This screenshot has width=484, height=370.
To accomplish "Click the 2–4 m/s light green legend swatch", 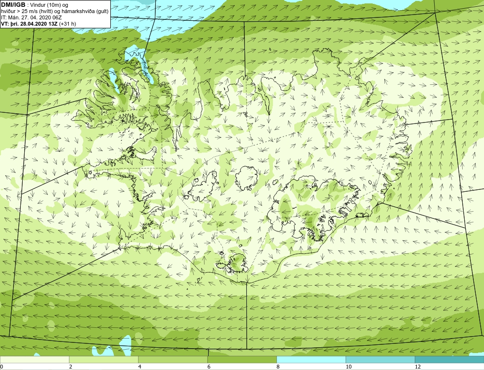I will 104,359.
